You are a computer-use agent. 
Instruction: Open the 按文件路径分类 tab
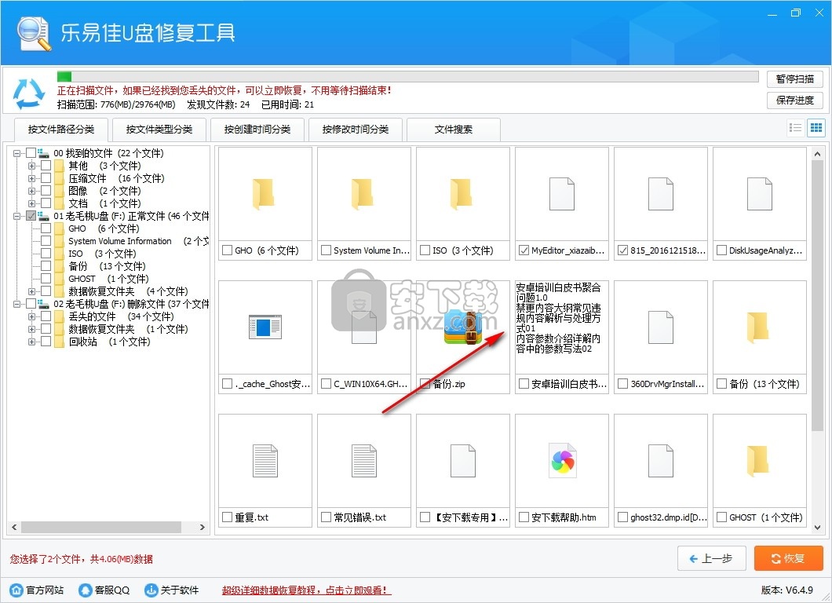tap(61, 130)
